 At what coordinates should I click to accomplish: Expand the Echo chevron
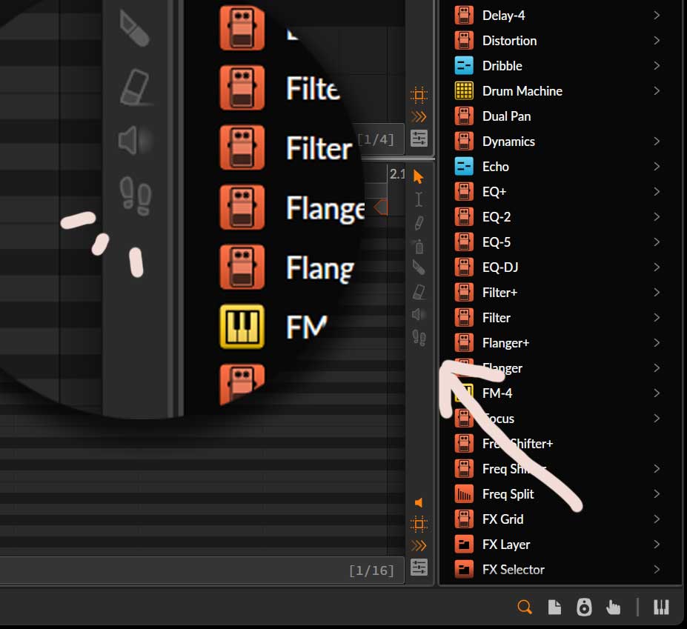657,167
